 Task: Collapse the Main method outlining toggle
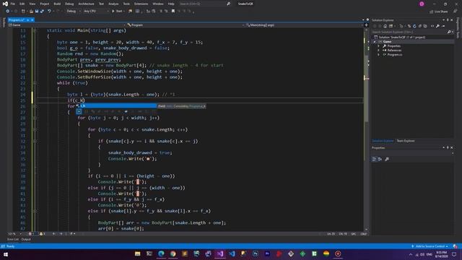[35, 30]
